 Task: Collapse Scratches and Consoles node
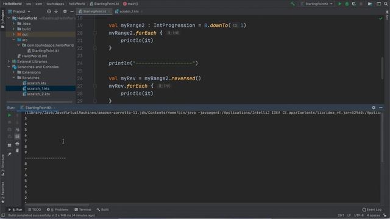pyautogui.click(x=9, y=67)
